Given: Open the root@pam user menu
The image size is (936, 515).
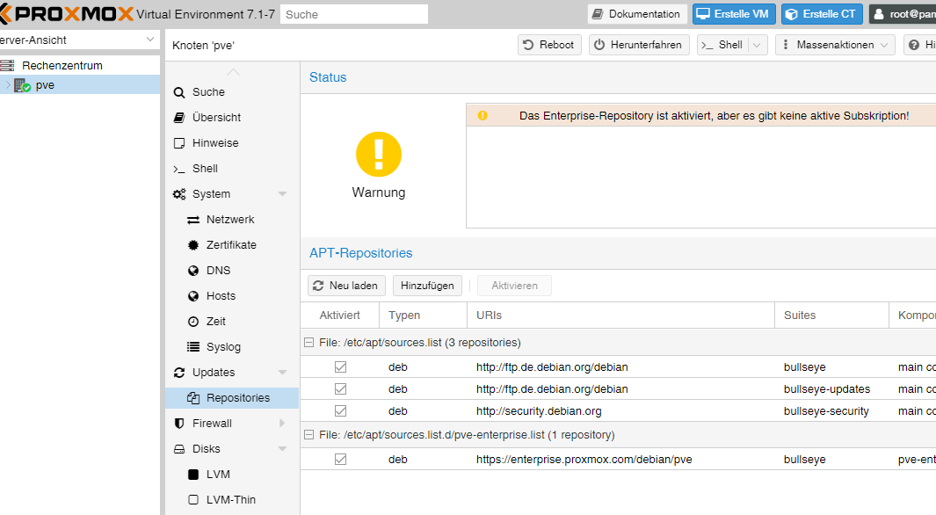Looking at the screenshot, I should click(903, 14).
